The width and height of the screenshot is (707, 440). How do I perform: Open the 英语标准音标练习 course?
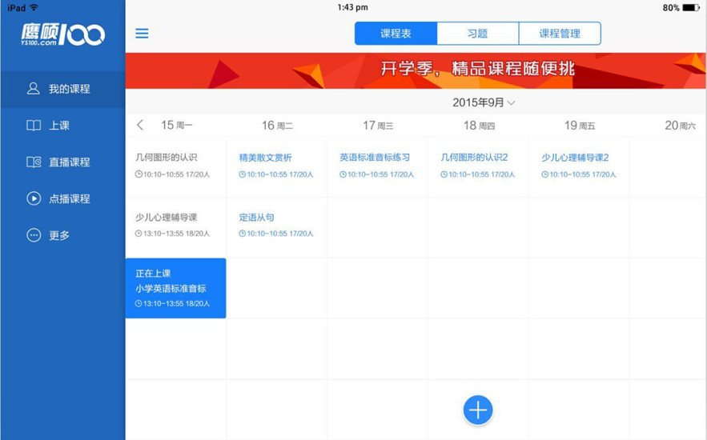(375, 158)
